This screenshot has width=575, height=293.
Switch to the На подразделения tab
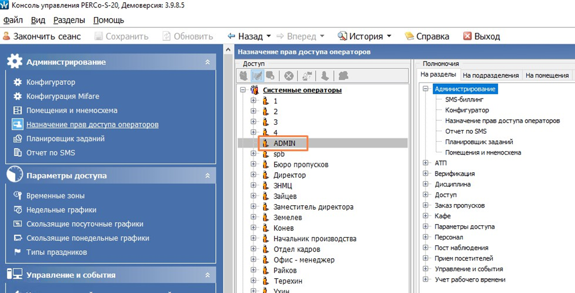[x=491, y=75]
